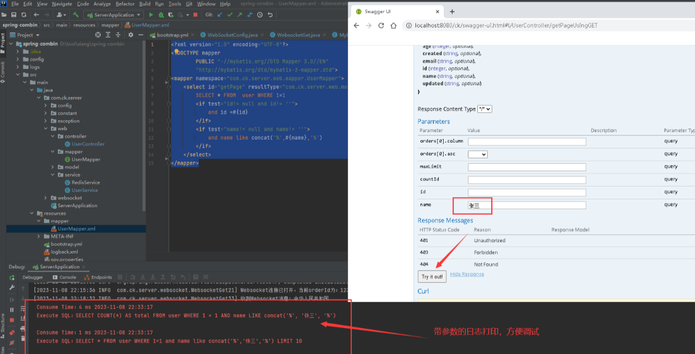Select ServerApplication class in project tree
The width and height of the screenshot is (695, 354).
(74, 205)
